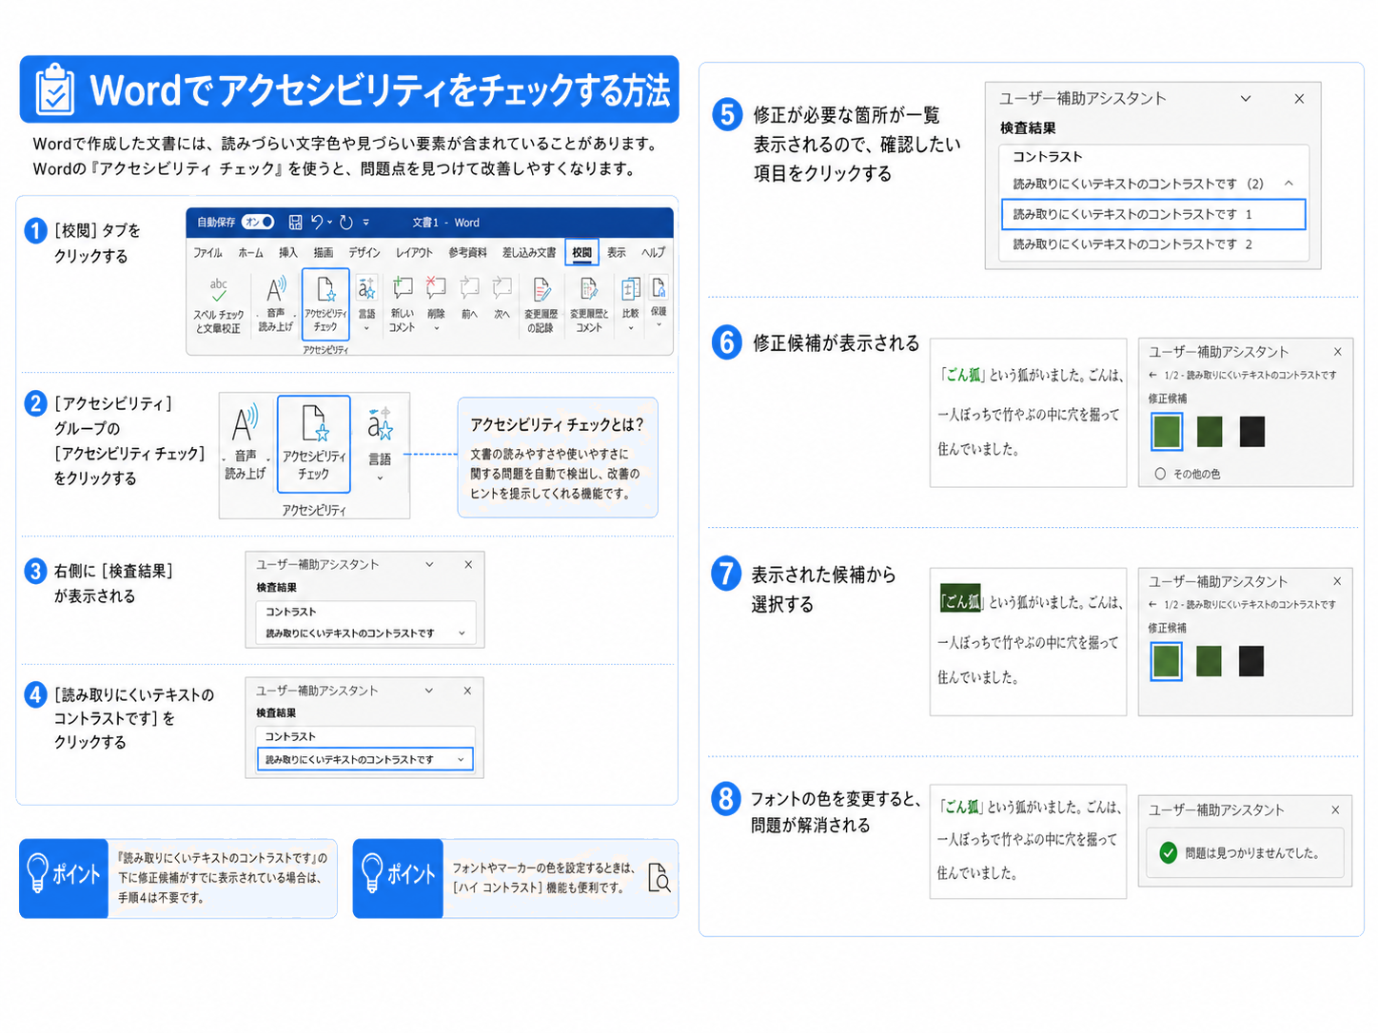Click アクセシビリティ チェック in the step 1 ribbon
The image size is (1378, 1033).
click(325, 303)
